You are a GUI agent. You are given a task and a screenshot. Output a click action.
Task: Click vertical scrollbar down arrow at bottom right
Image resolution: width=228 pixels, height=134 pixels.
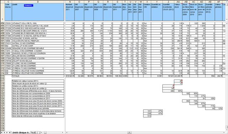pyautogui.click(x=227, y=130)
